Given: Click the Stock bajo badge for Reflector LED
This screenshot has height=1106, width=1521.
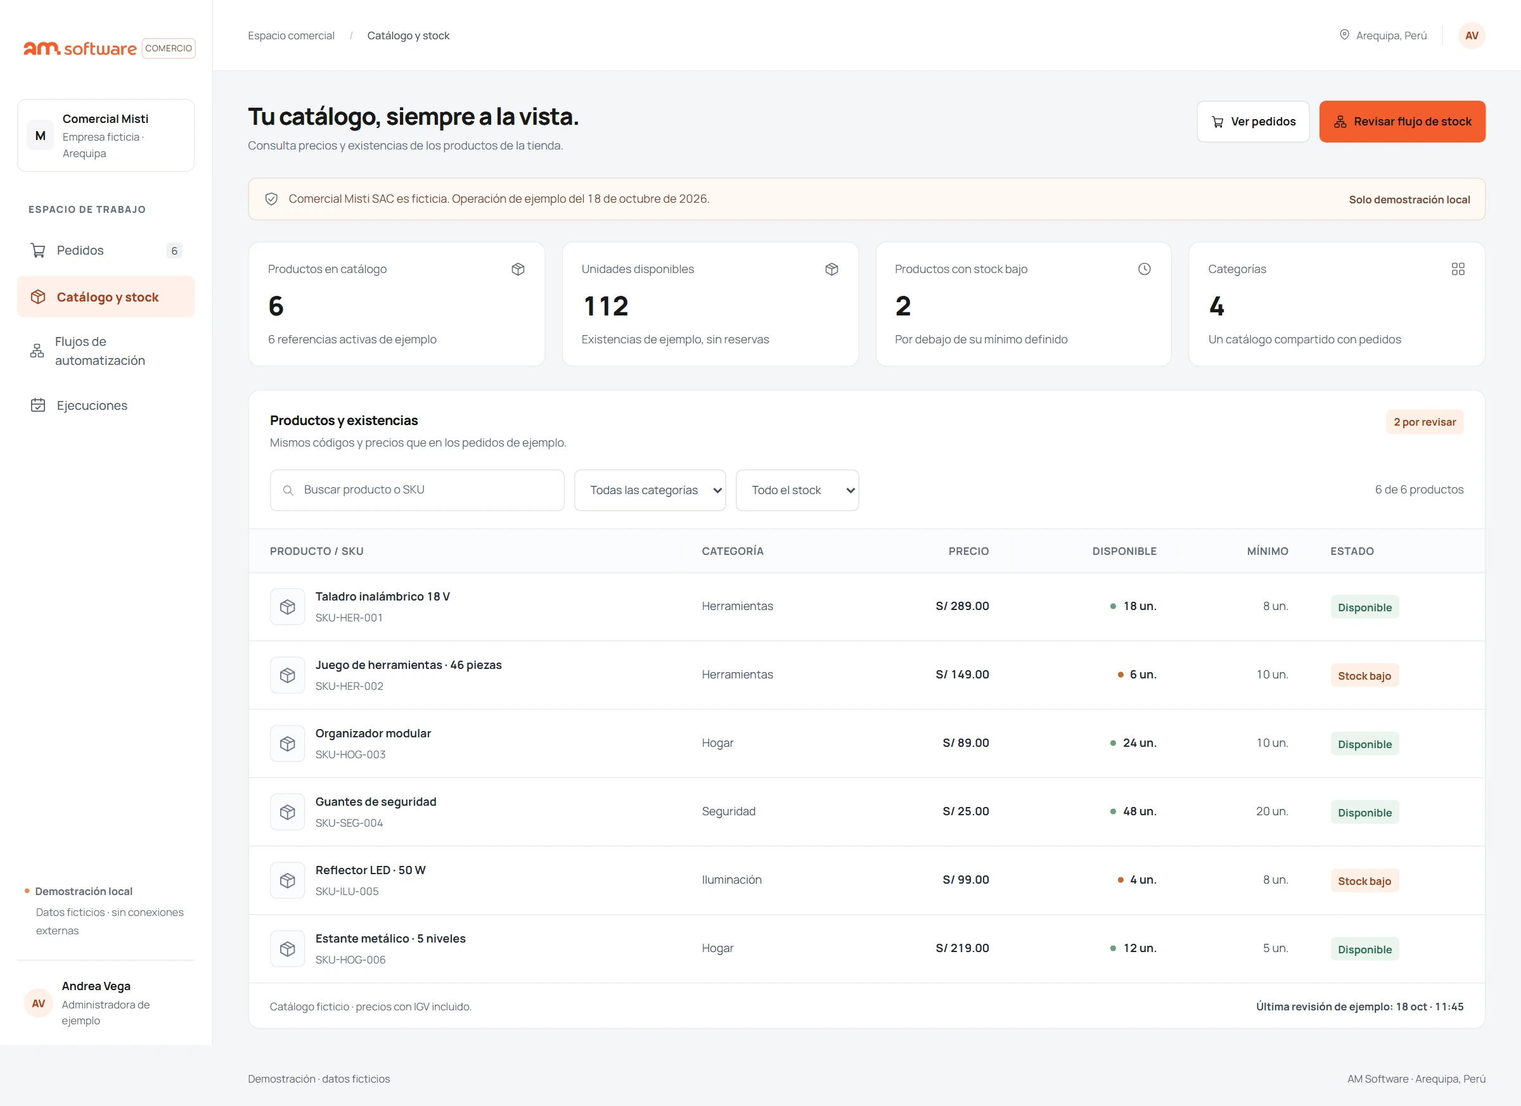Looking at the screenshot, I should (1364, 880).
